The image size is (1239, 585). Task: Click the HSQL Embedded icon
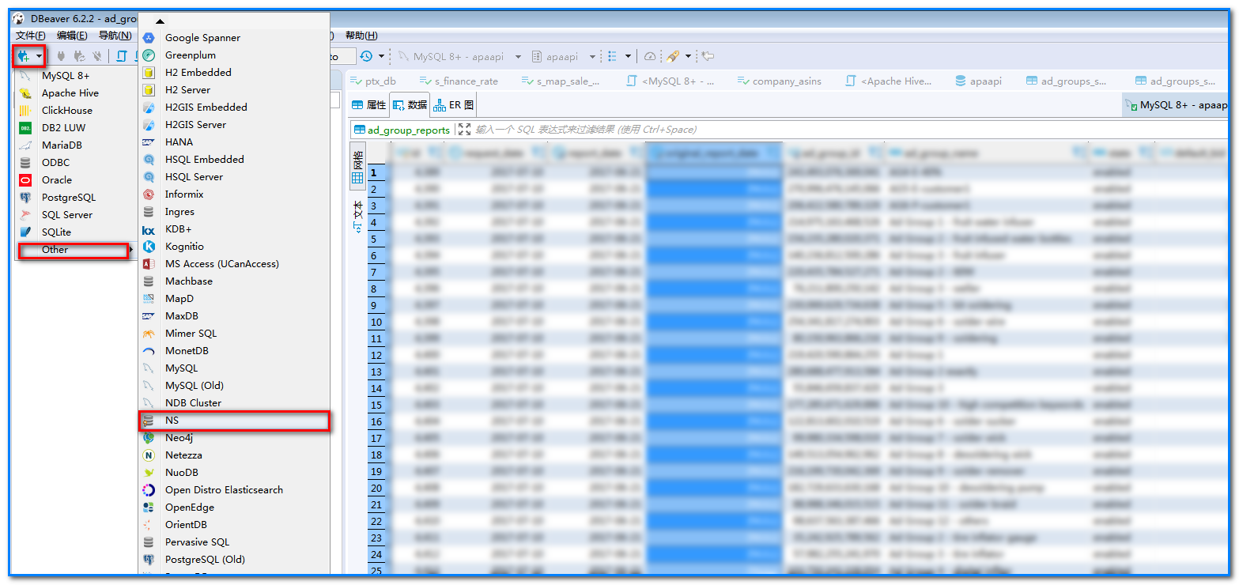[149, 160]
